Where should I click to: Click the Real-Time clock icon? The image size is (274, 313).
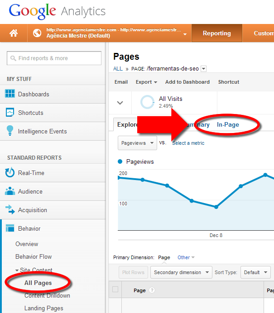10,173
